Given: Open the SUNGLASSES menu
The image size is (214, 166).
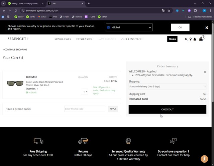Looking at the screenshot, I should point(63,39).
